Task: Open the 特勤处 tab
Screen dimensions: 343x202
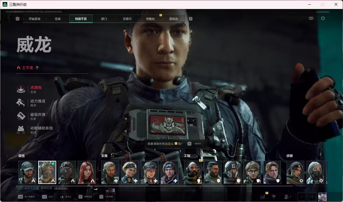Action: click(151, 19)
